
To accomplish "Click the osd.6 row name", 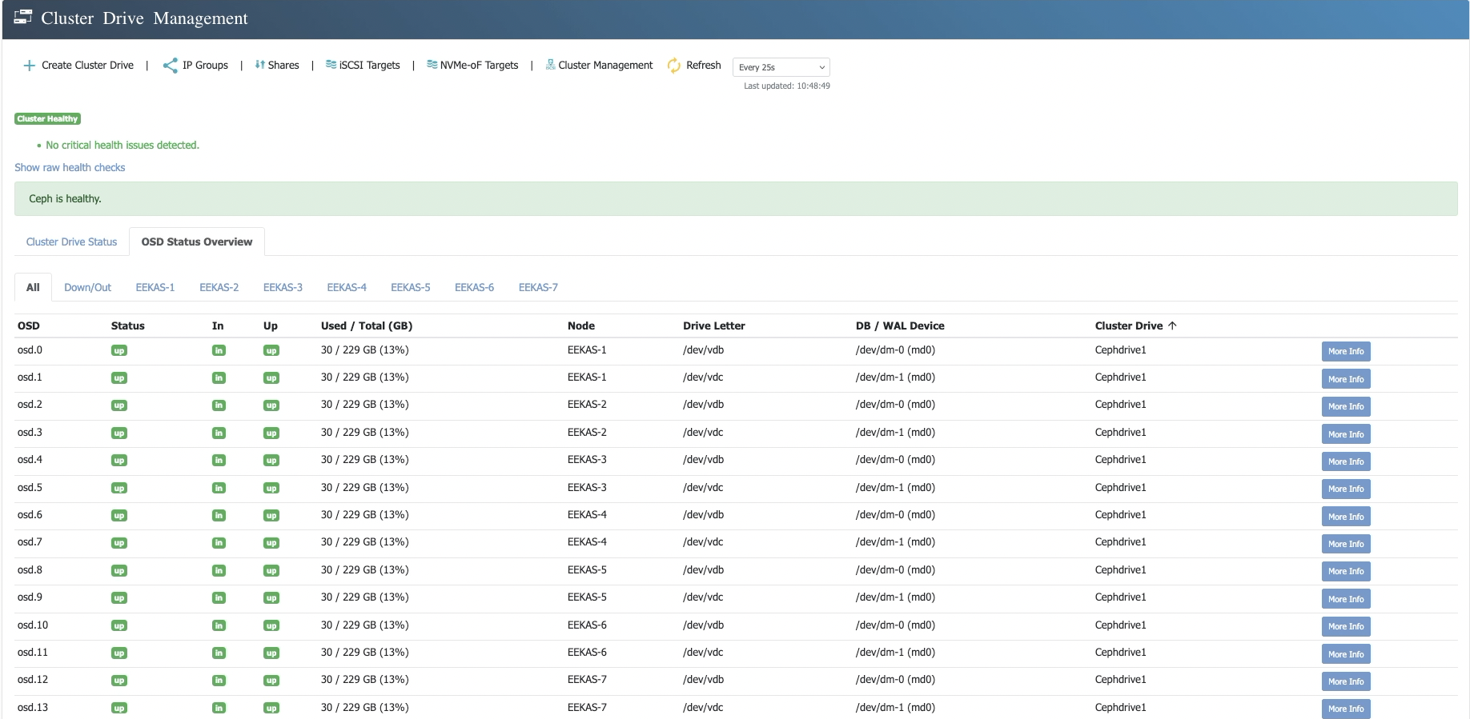I will pos(30,514).
